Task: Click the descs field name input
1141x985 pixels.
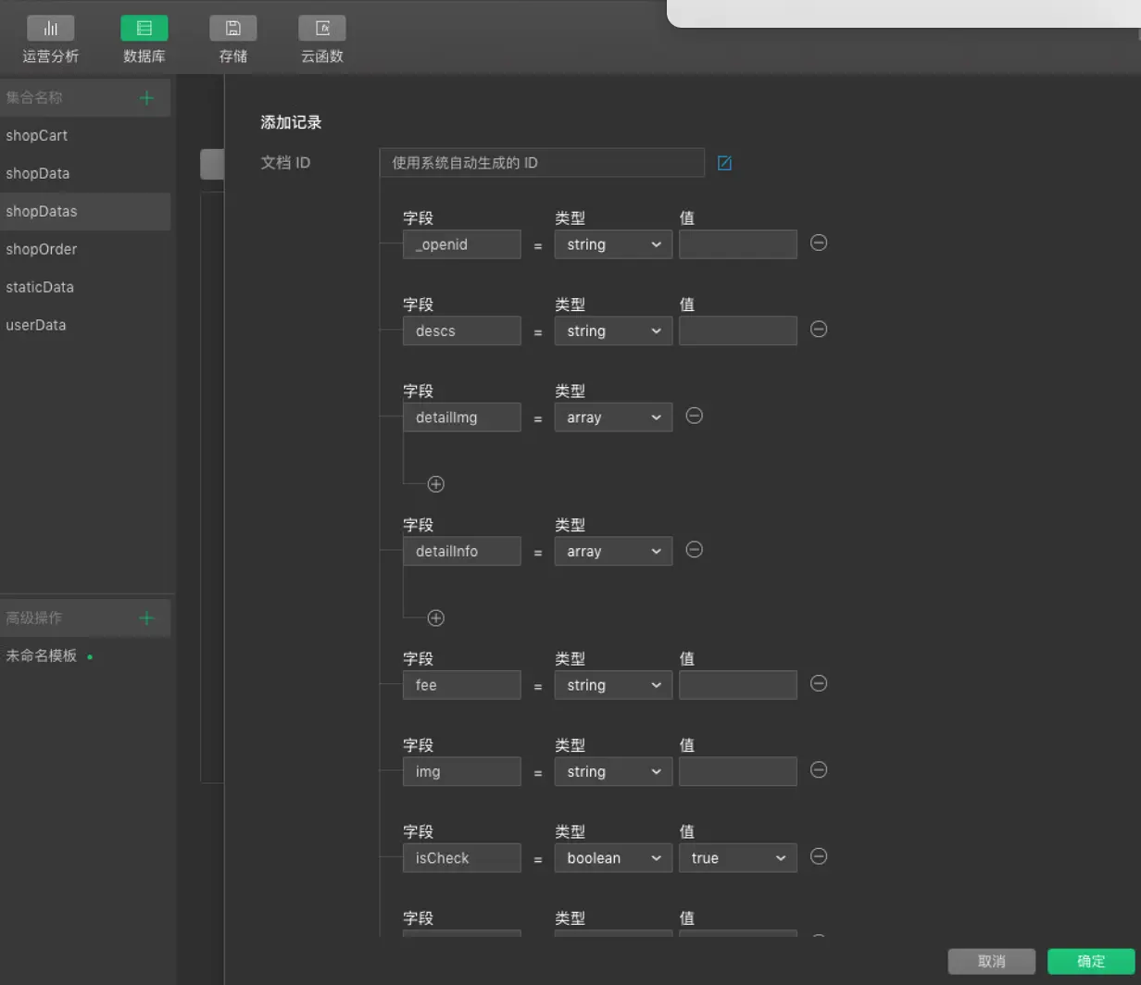Action: point(462,330)
